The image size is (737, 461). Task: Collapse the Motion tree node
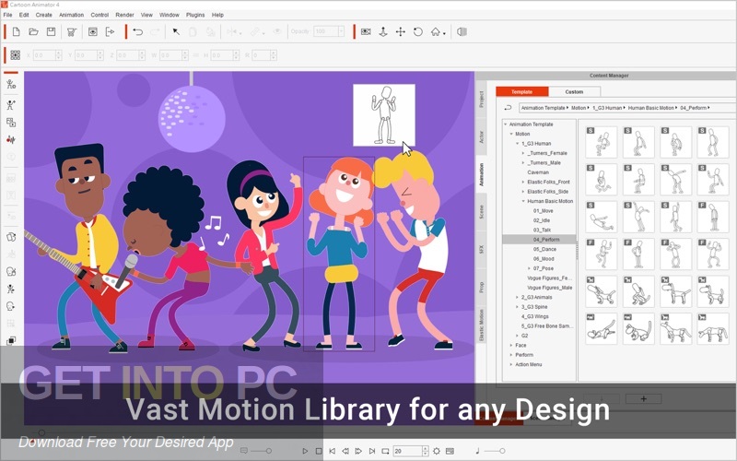tap(512, 134)
